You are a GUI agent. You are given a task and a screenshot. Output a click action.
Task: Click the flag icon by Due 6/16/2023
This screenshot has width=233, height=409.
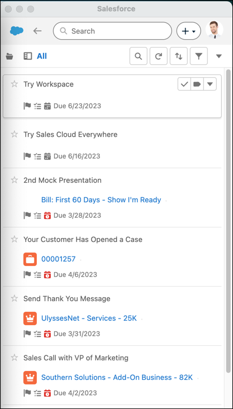tap(27, 156)
